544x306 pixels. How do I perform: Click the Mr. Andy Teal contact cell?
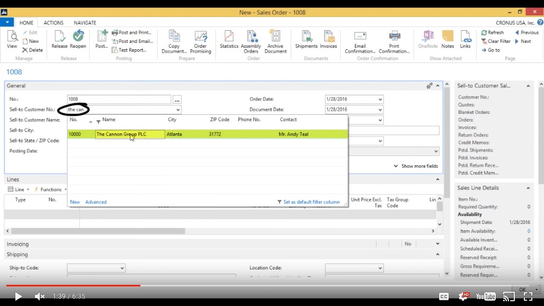293,134
